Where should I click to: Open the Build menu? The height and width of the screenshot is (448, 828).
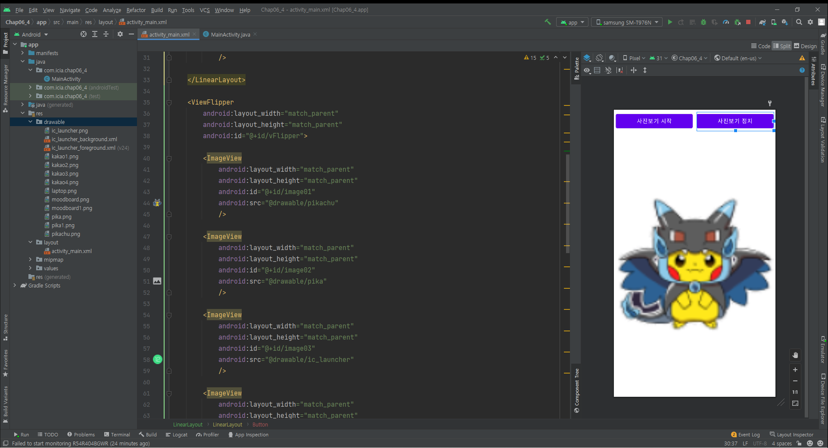[157, 10]
